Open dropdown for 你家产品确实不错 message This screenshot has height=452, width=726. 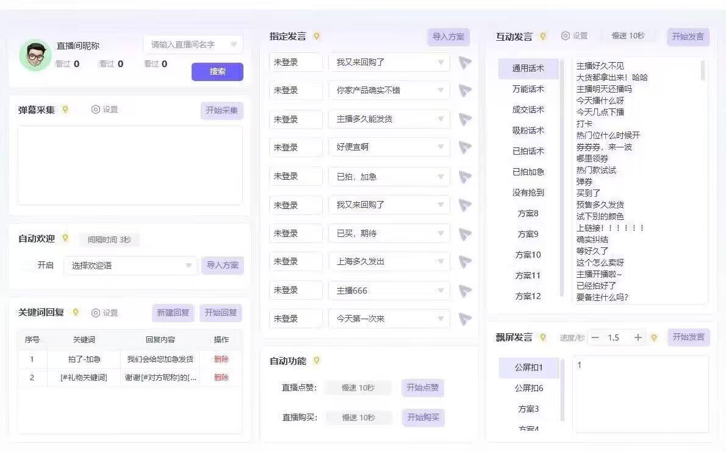pos(440,90)
